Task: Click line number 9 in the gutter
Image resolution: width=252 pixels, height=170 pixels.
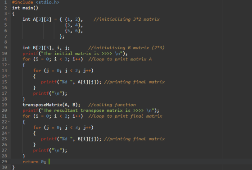Action: [x=5, y=48]
